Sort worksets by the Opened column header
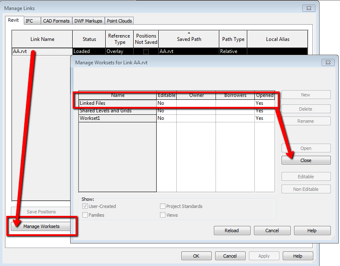The height and width of the screenshot is (266, 340). pyautogui.click(x=265, y=95)
